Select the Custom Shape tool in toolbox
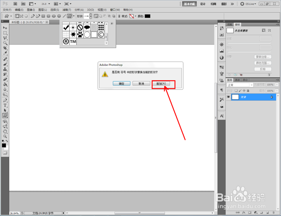This screenshot has height=216, width=281. coord(5,116)
